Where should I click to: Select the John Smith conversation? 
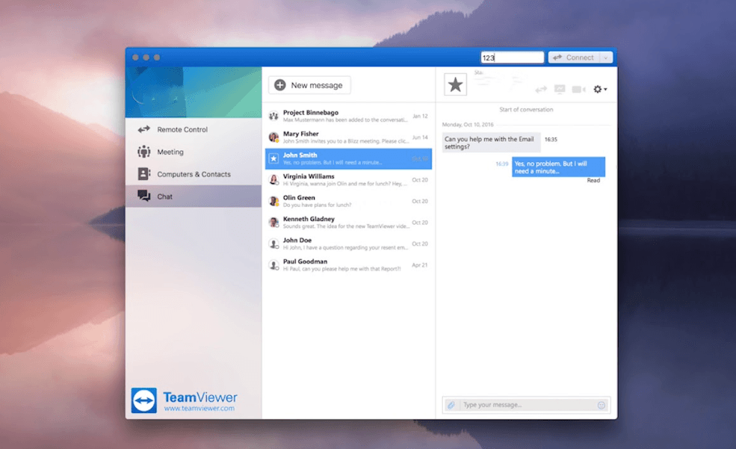point(348,158)
